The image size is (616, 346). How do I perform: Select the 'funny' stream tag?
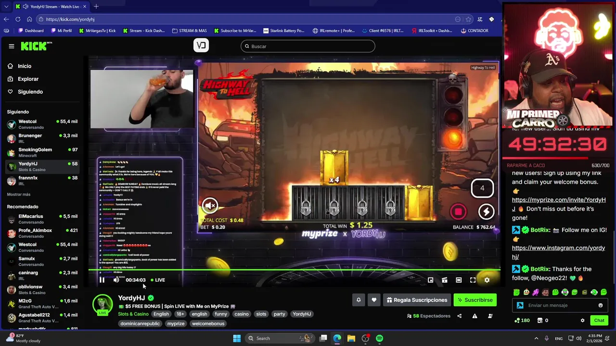[x=221, y=314]
